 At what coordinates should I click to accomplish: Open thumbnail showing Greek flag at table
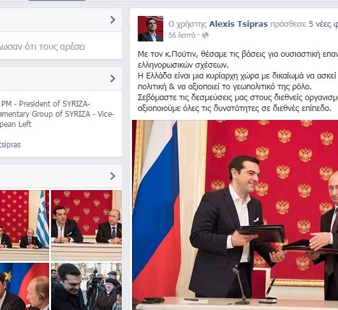24,226
